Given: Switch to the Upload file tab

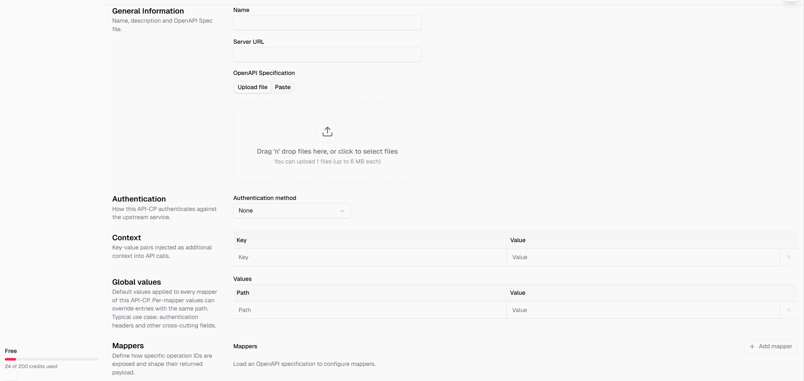Looking at the screenshot, I should pos(252,87).
